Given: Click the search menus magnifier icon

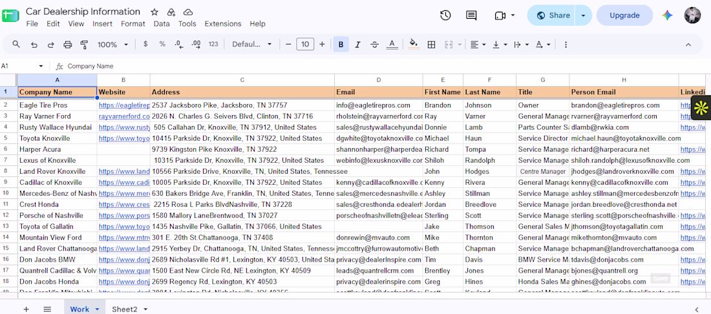Looking at the screenshot, I should [x=16, y=45].
